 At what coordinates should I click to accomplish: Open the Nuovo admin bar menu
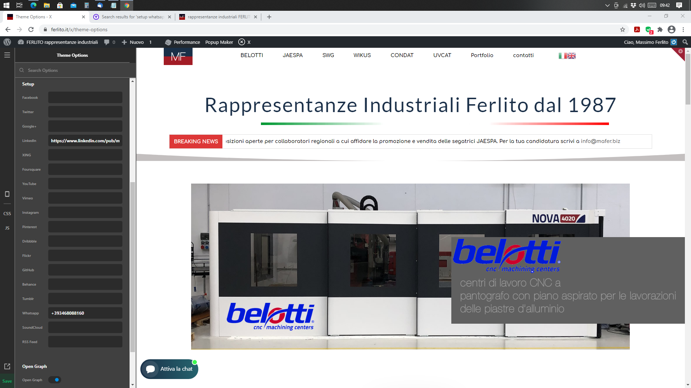133,42
